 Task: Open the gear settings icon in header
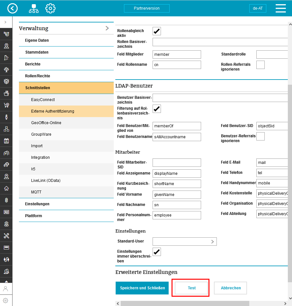tap(50, 8)
